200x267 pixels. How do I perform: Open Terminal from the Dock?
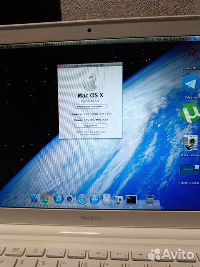point(131,200)
